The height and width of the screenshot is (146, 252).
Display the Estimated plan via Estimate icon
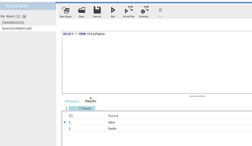click(x=144, y=11)
